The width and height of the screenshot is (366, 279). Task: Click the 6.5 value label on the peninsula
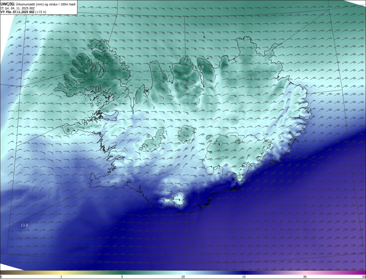(x=68, y=130)
